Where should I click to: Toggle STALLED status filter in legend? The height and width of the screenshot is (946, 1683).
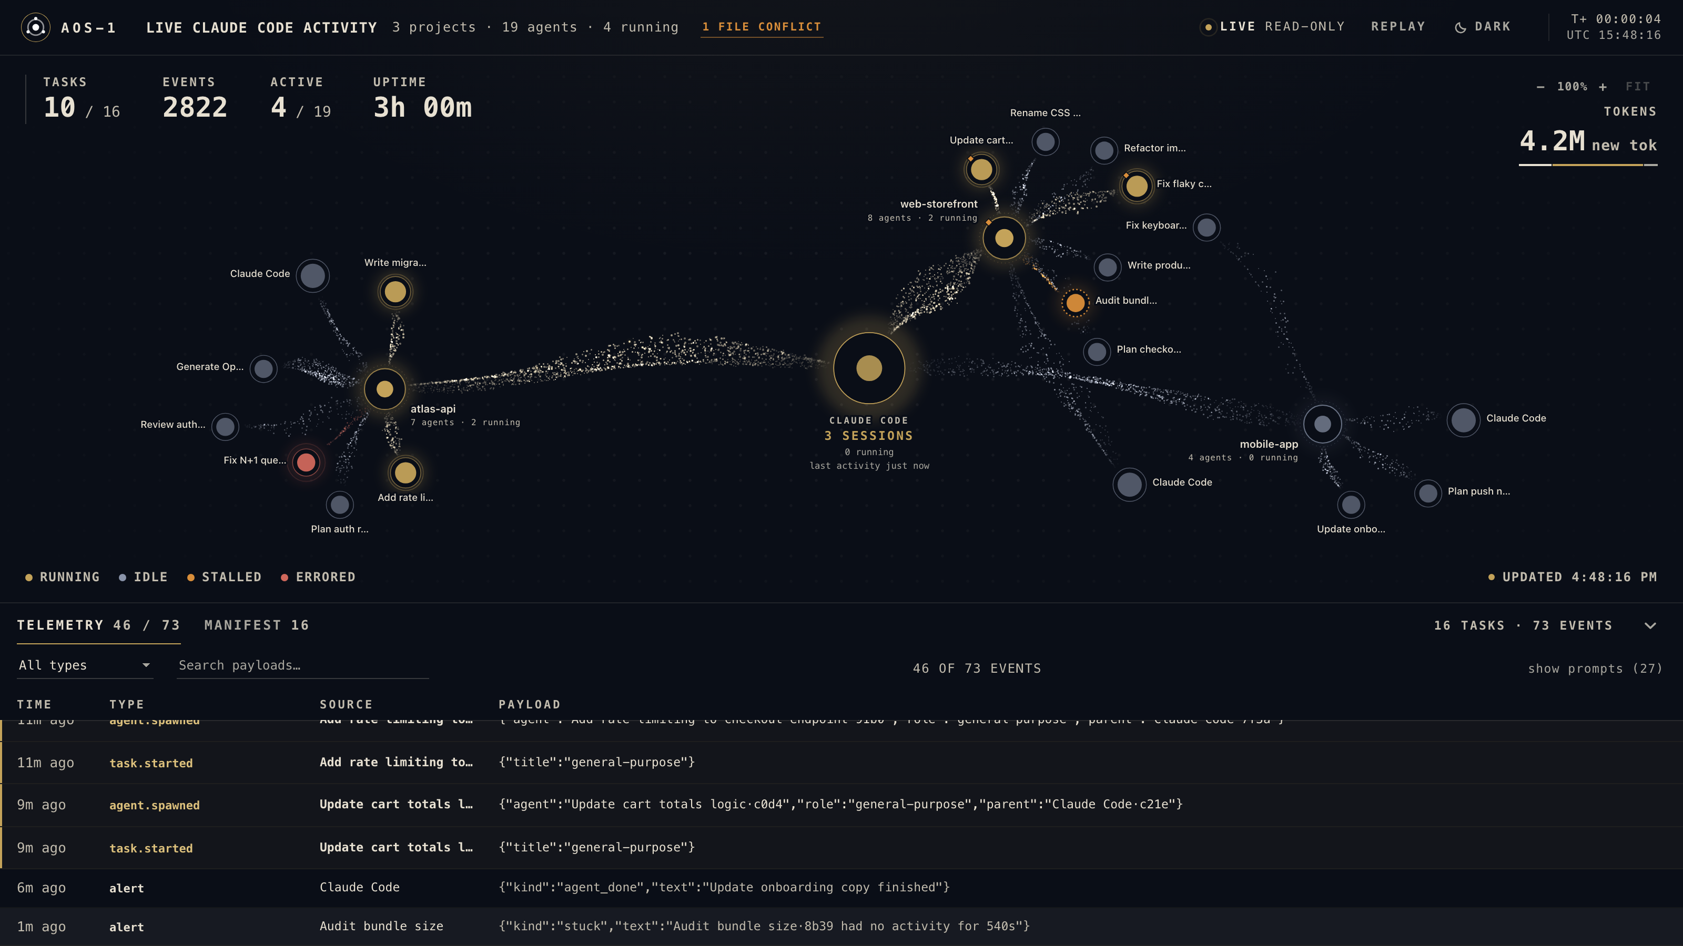click(x=224, y=577)
